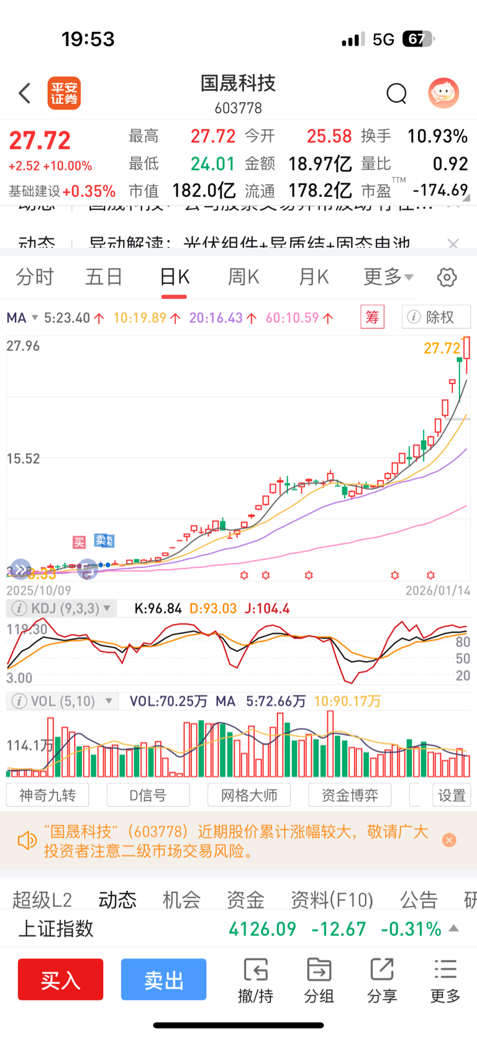This screenshot has width=477, height=1038.
Task: Toggle the 除权 button
Action: pos(436,317)
